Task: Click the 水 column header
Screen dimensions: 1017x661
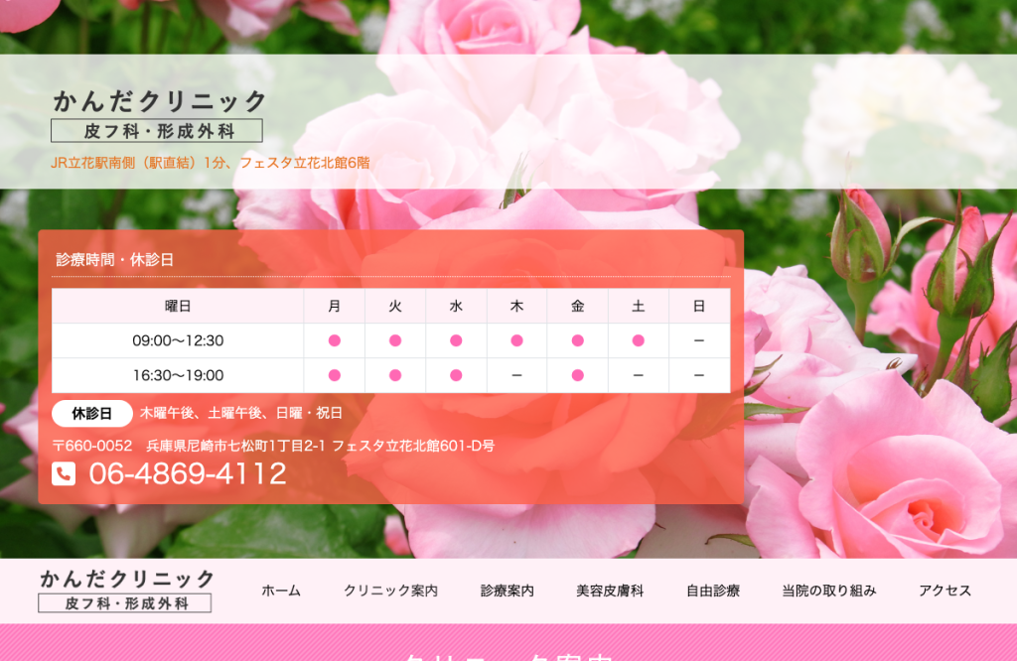Action: click(456, 306)
